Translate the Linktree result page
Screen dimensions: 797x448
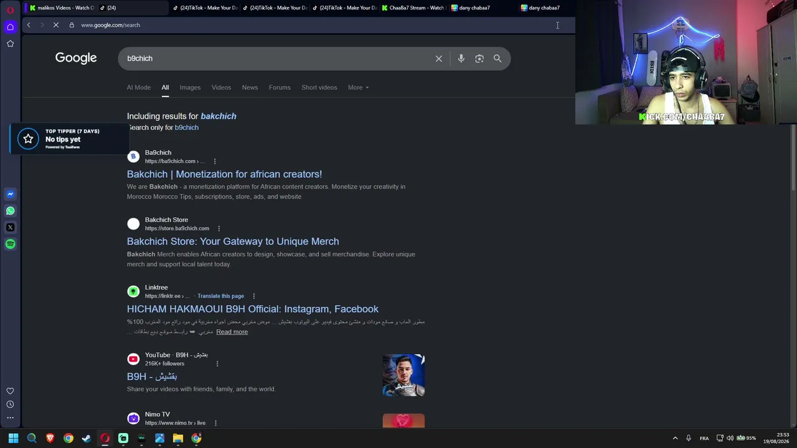(x=220, y=296)
